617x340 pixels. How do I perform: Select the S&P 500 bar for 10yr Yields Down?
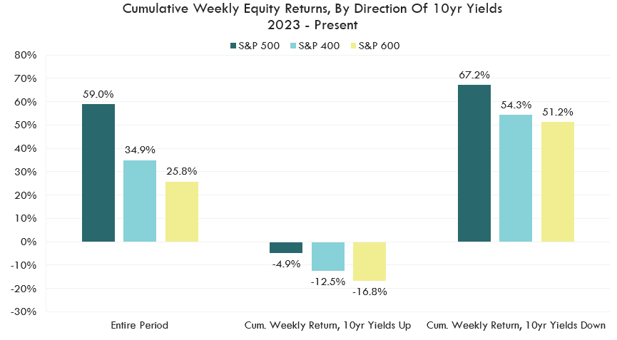click(474, 163)
